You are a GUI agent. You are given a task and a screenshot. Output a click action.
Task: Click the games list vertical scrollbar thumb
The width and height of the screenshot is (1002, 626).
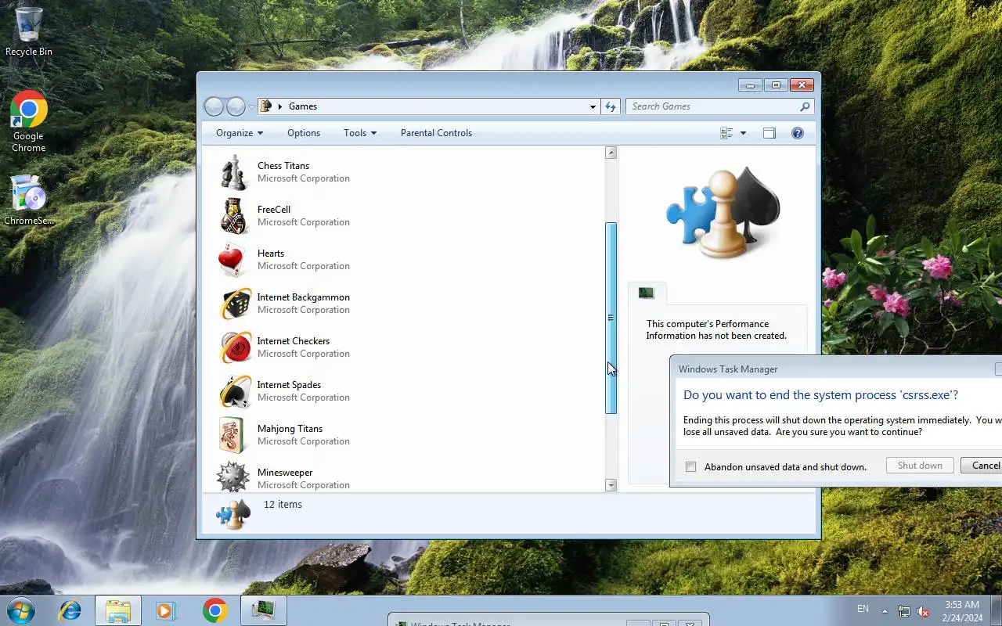[611, 318]
